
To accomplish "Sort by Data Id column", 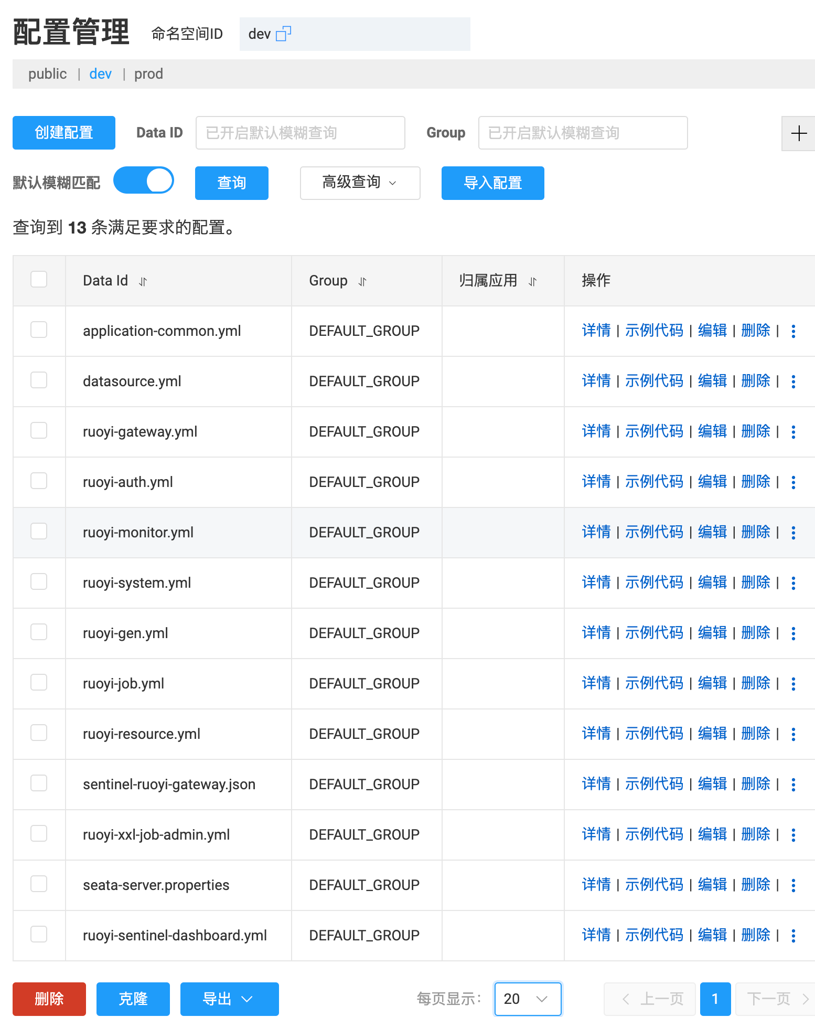I will click(143, 282).
